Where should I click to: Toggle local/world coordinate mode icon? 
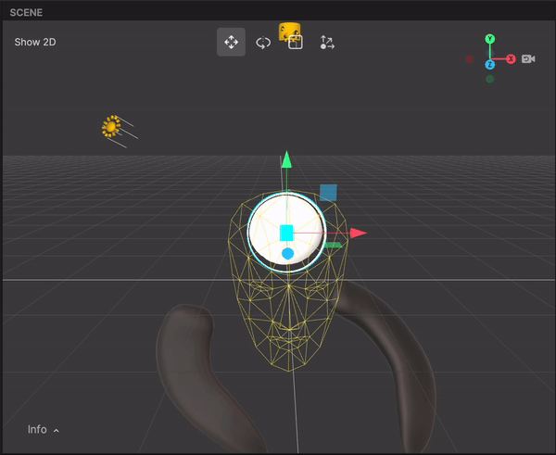click(327, 43)
